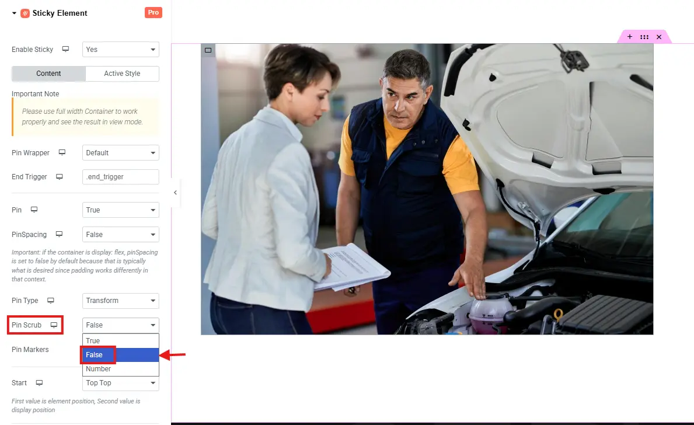Select the Content tab
694x425 pixels.
coord(48,74)
